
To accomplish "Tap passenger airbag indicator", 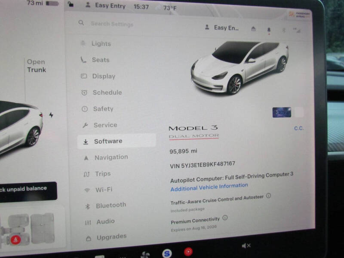I will coord(299,15).
